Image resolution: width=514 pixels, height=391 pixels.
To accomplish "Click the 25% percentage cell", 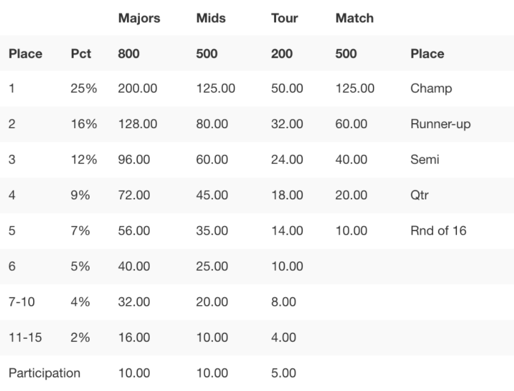I will pos(83,88).
